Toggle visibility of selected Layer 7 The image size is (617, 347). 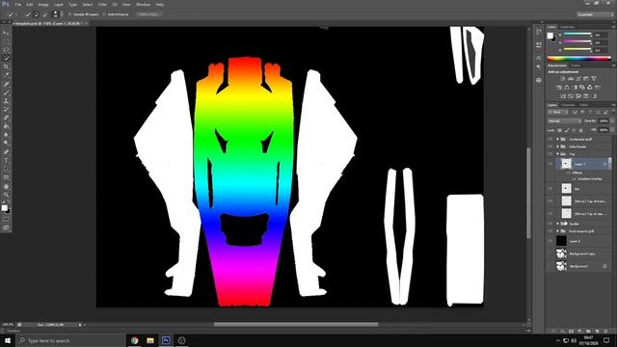pos(550,164)
